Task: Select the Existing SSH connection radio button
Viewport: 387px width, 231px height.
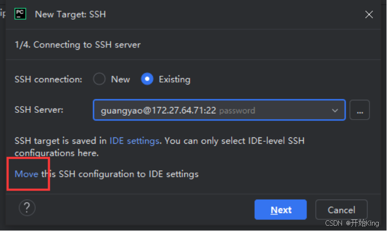Action: point(147,79)
